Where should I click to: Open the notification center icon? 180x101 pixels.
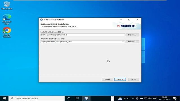[x=175, y=98]
